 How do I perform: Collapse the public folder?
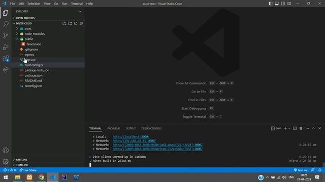(x=48, y=39)
